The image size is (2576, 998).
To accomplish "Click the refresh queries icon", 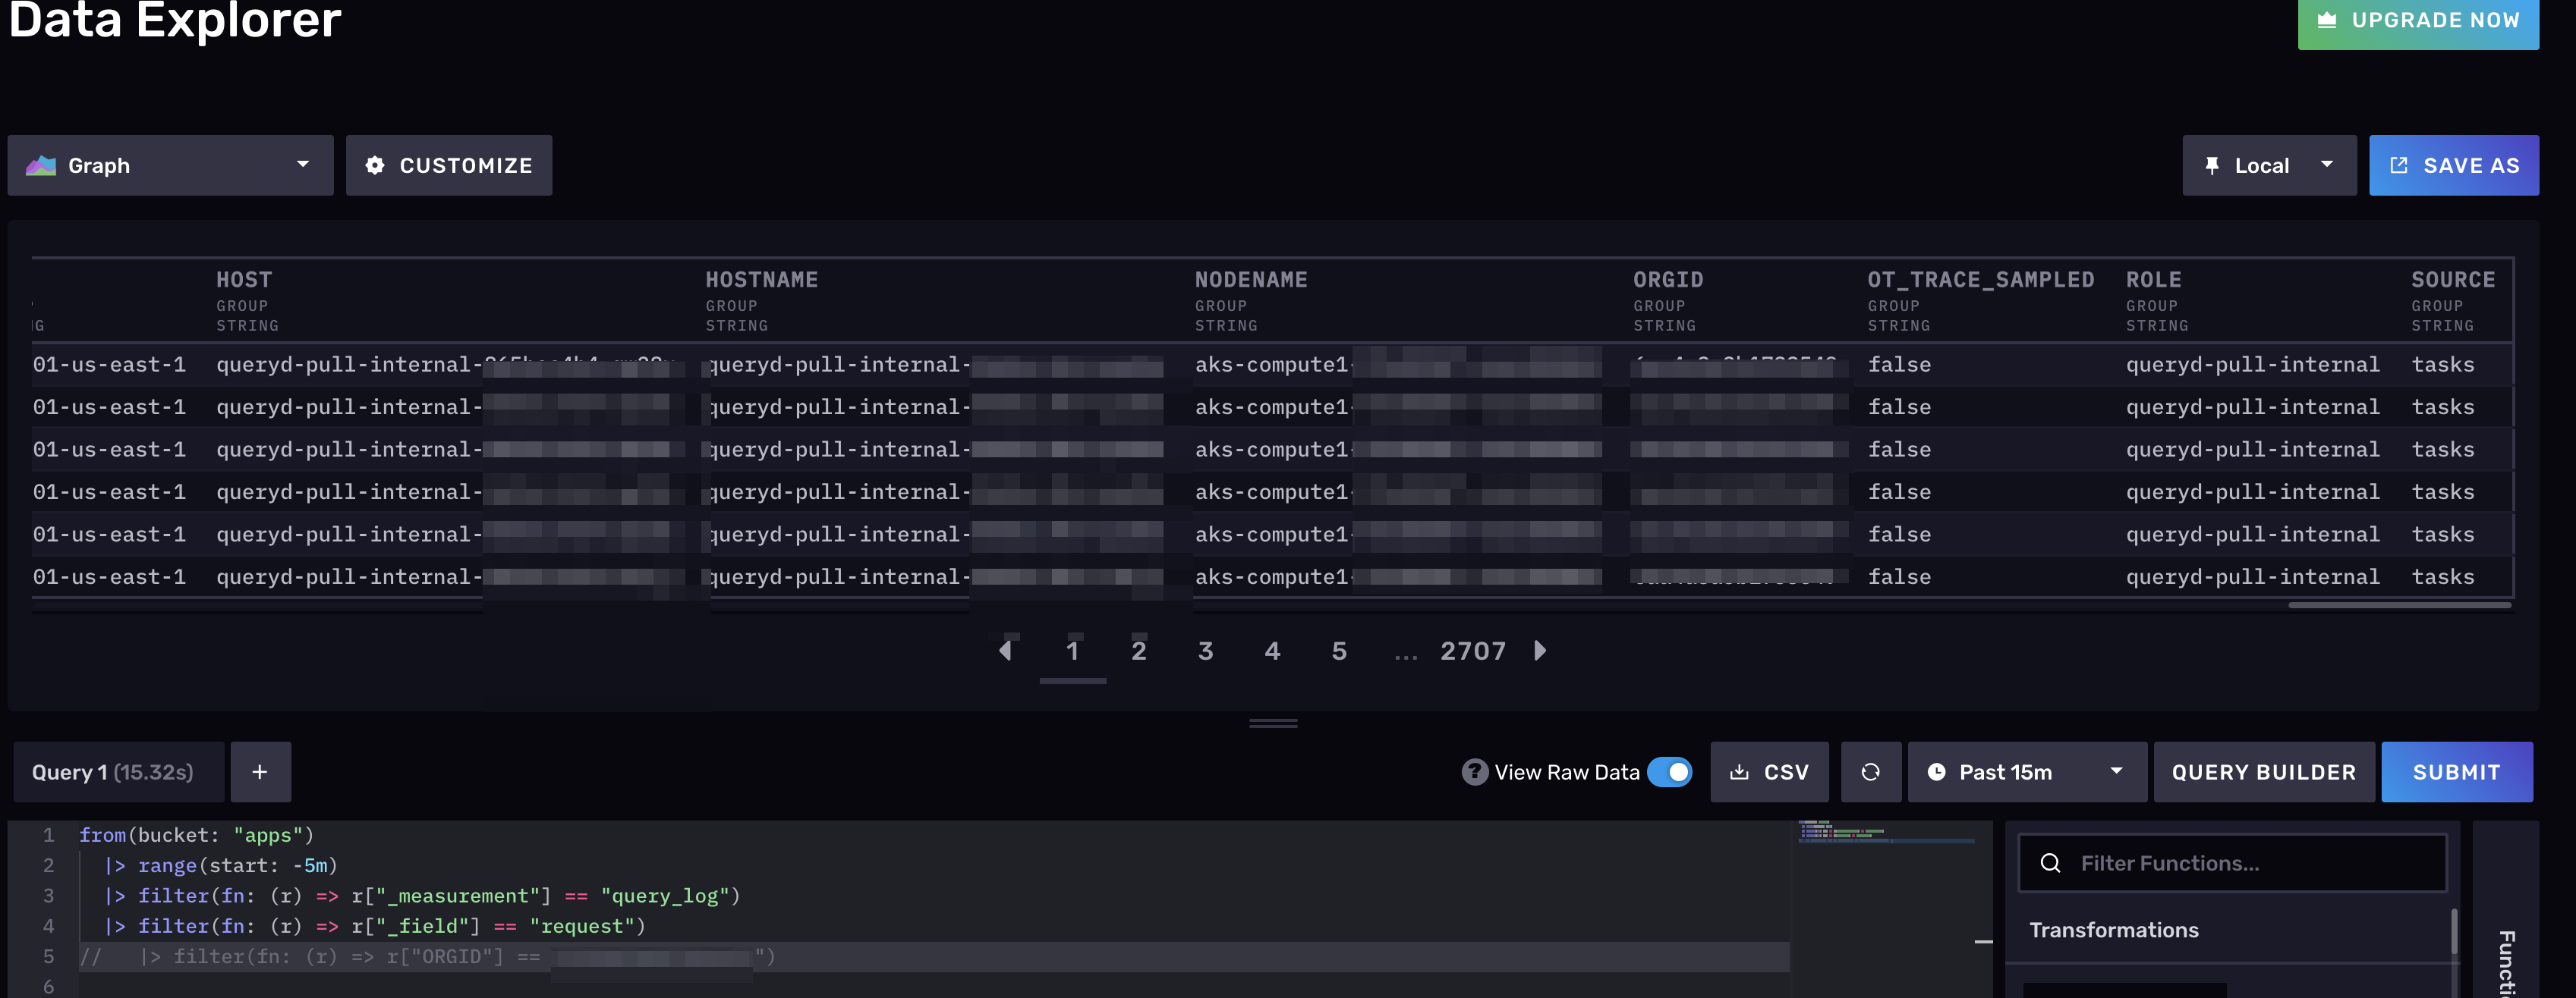I will tap(1871, 771).
